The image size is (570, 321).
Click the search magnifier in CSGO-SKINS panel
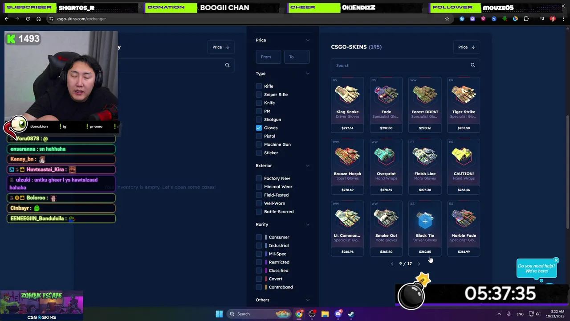point(473,65)
